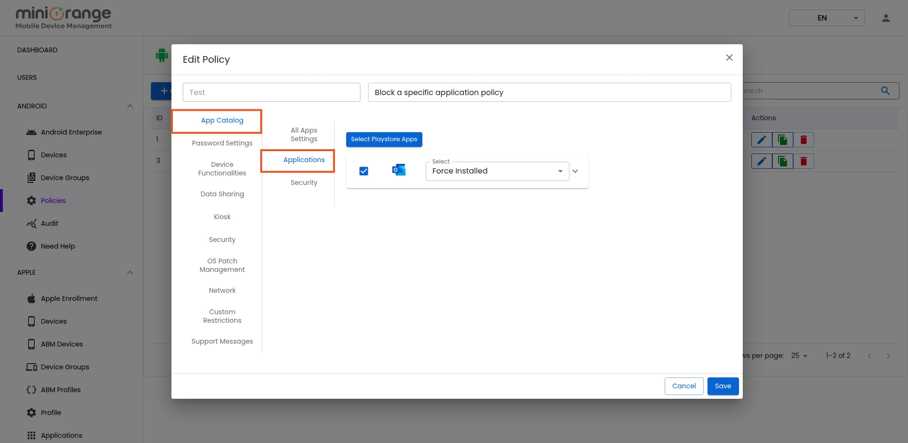Click the Outlook app icon

[x=399, y=169]
